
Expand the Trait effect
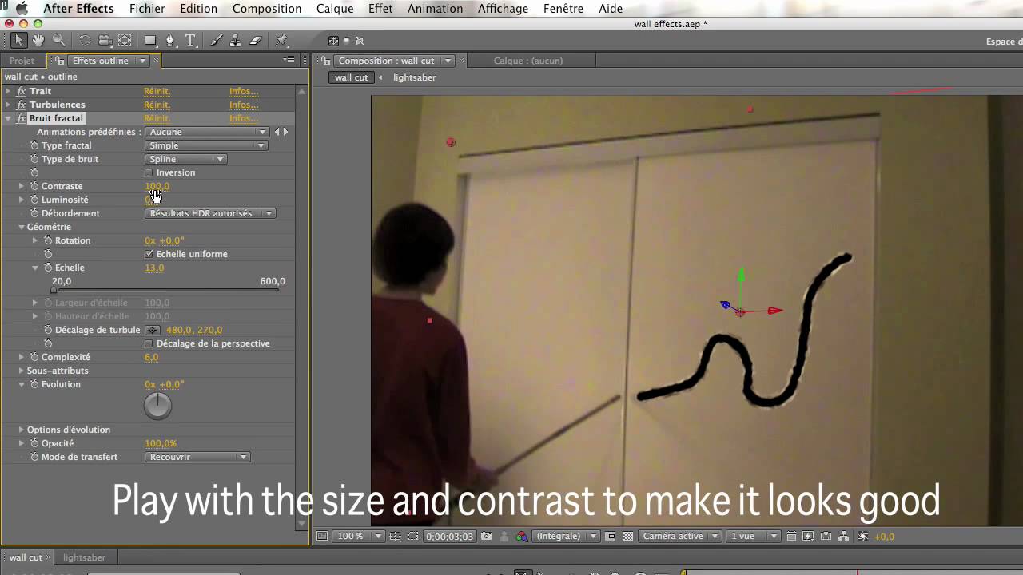(x=8, y=91)
